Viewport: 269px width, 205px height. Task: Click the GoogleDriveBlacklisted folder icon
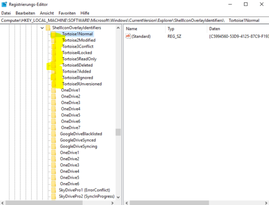(x=53, y=134)
